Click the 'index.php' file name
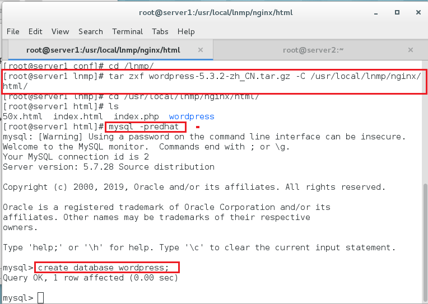428x304 pixels. pyautogui.click(x=136, y=116)
